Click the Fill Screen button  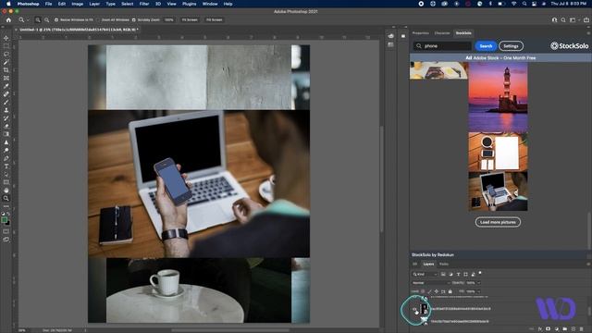pos(214,19)
